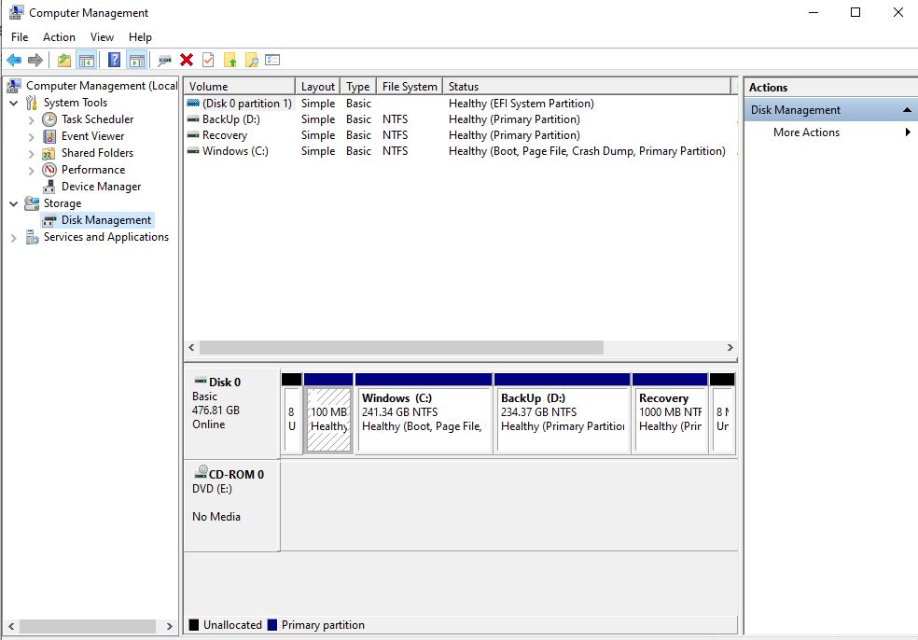Click the connect disk drive toolbar icon
This screenshot has width=918, height=640.
[164, 60]
